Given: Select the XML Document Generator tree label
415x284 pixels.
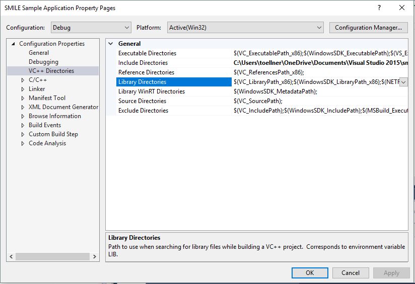Looking at the screenshot, I should (x=63, y=107).
